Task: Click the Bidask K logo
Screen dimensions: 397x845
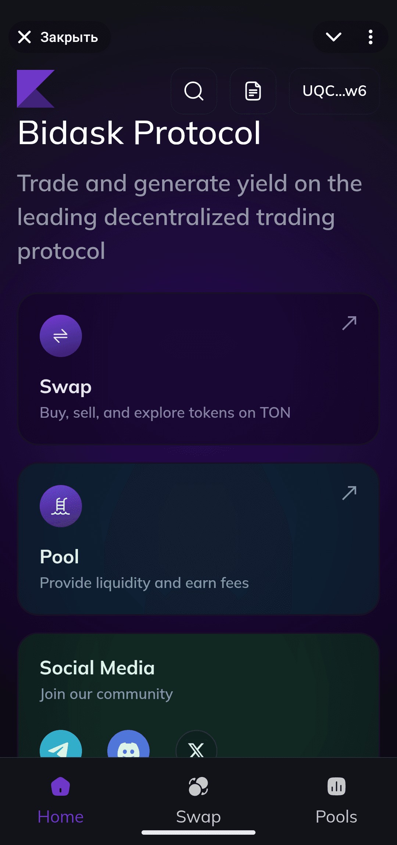Action: coord(36,89)
